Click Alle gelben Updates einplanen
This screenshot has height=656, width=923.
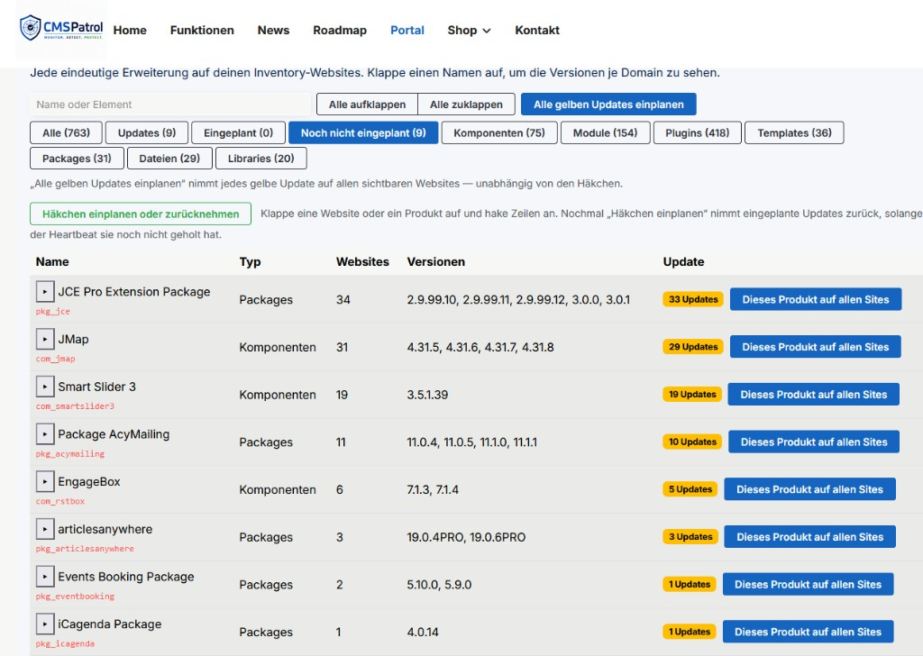pyautogui.click(x=608, y=105)
